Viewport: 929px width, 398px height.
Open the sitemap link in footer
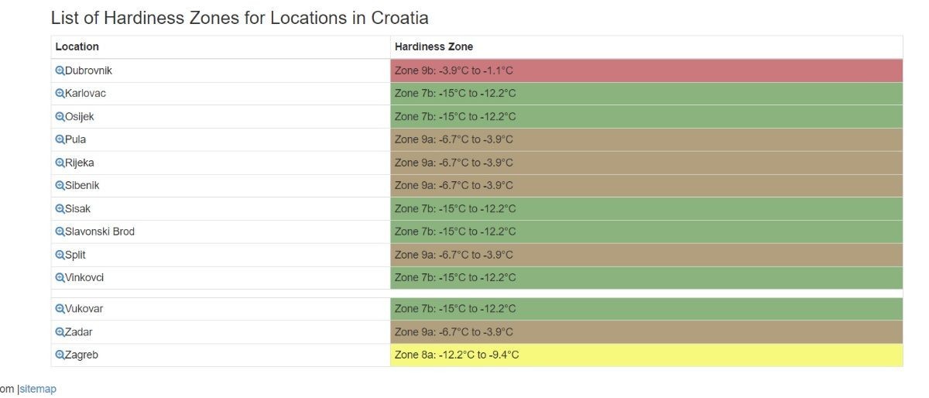coord(38,389)
